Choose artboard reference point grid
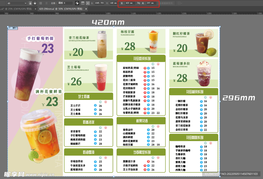The width and height of the screenshot is (263, 179). point(89,3)
